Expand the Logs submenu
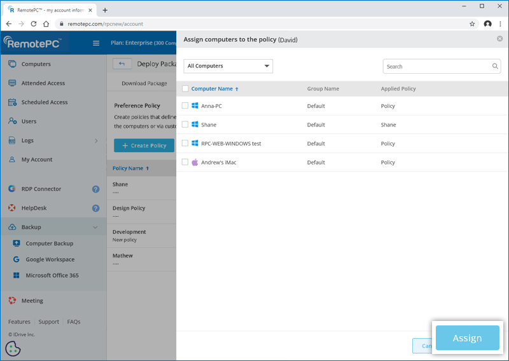 (96, 140)
